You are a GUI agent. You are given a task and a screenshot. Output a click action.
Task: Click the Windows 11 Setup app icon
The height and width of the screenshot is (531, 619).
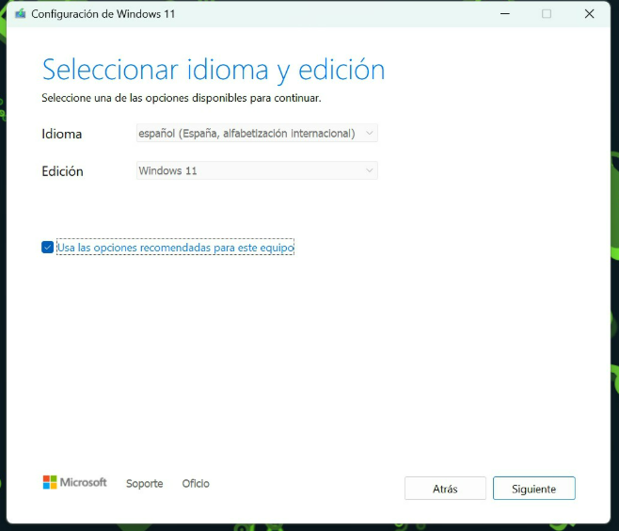(x=20, y=14)
